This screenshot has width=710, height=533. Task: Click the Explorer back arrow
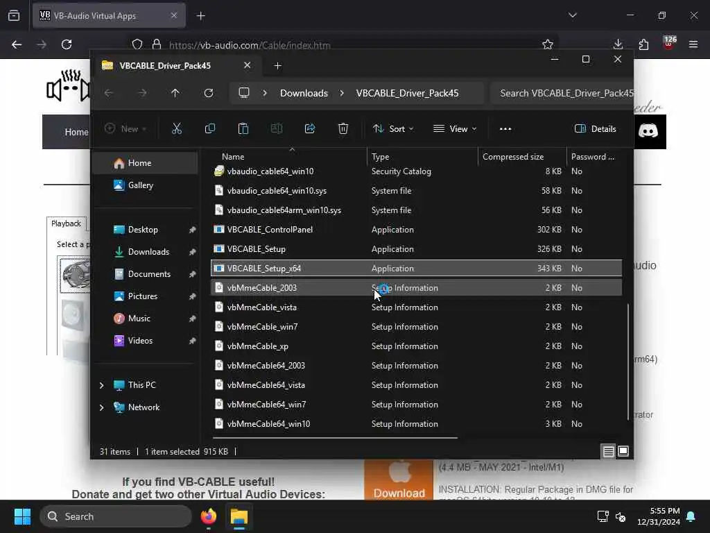click(x=109, y=93)
